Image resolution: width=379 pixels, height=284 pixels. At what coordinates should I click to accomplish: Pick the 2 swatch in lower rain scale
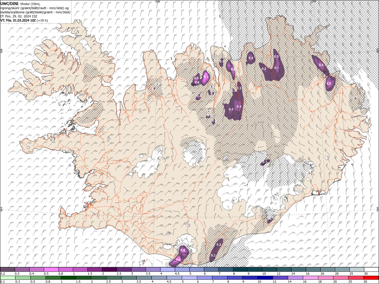coord(99,278)
